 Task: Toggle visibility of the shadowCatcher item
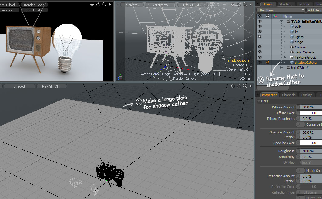point(260,63)
